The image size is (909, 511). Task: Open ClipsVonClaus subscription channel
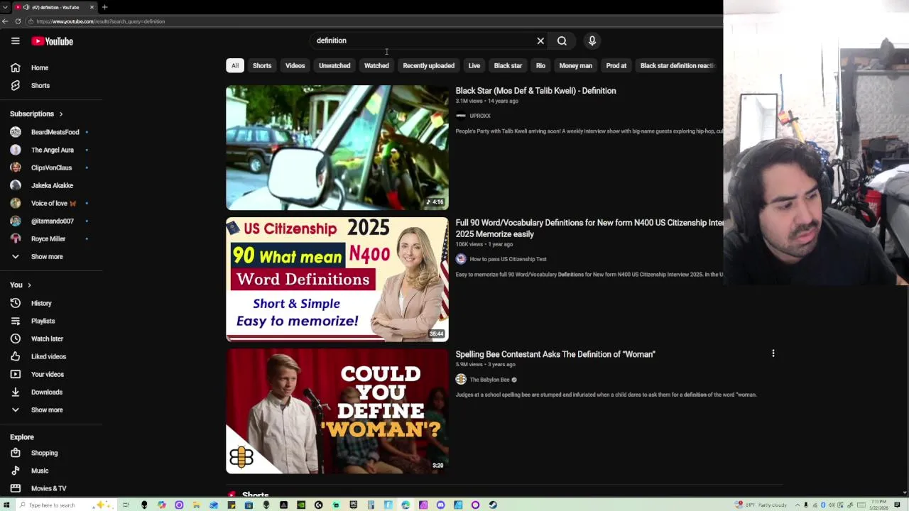pyautogui.click(x=51, y=167)
